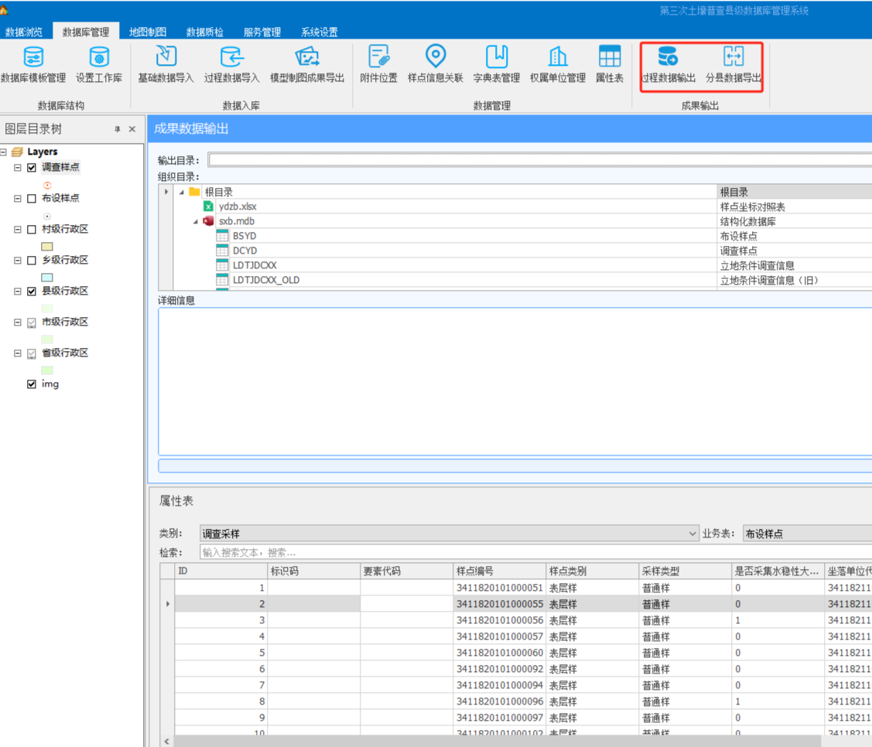Uncheck the 调查样点 layer
The image size is (872, 747).
click(32, 167)
